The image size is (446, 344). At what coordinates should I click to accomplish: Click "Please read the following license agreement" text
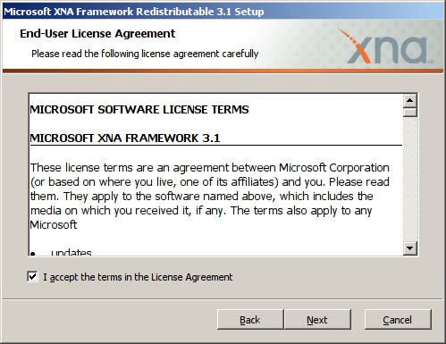(x=145, y=54)
